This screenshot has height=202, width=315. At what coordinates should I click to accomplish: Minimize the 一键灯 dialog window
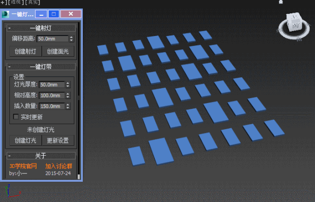tap(42, 14)
